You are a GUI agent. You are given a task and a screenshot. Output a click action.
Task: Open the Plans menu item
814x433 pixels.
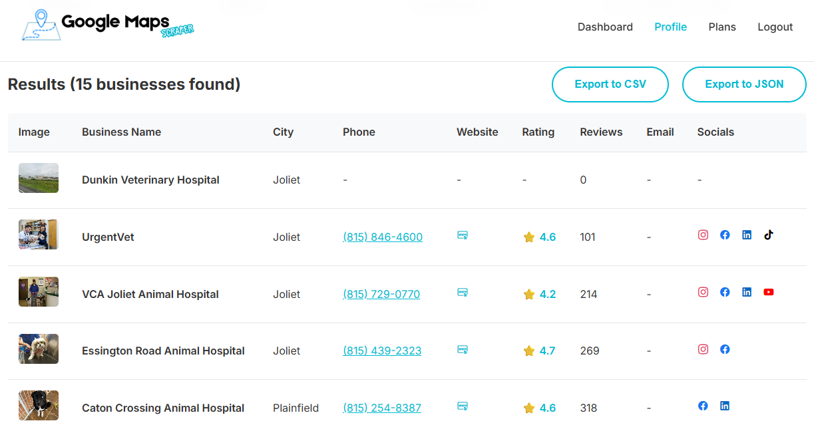click(x=722, y=27)
